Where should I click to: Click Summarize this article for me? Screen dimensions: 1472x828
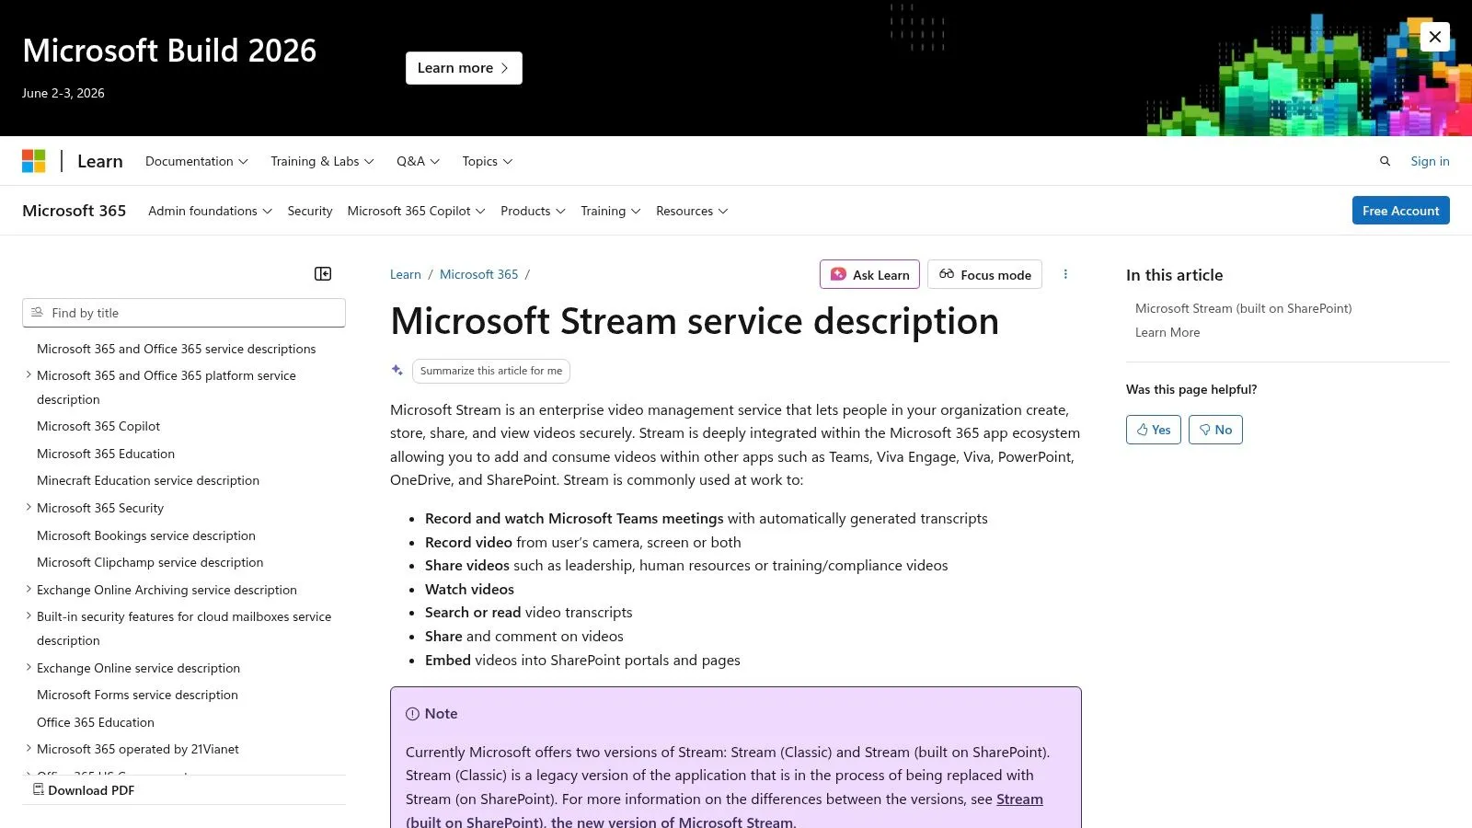point(491,371)
